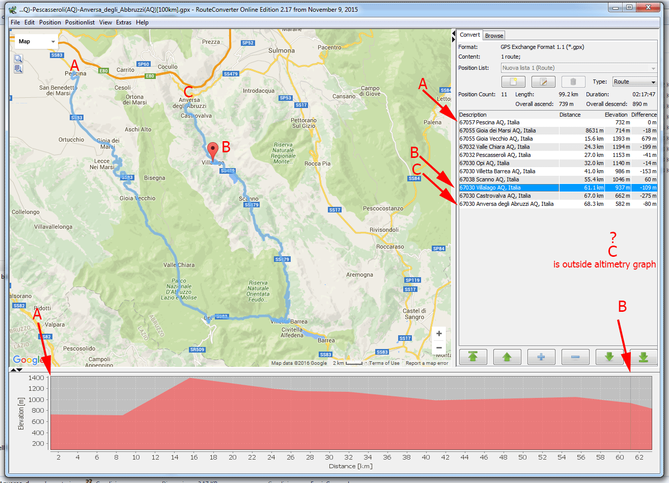669x483 pixels.
Task: Delete the position list with trash icon
Action: (x=573, y=82)
